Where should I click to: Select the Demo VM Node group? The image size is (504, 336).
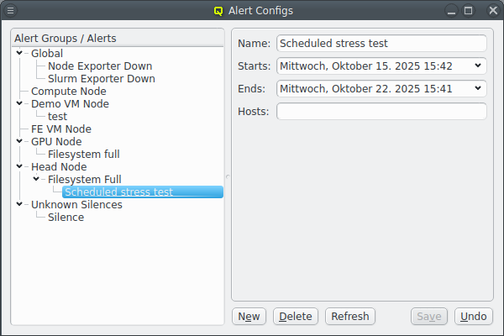coord(70,104)
